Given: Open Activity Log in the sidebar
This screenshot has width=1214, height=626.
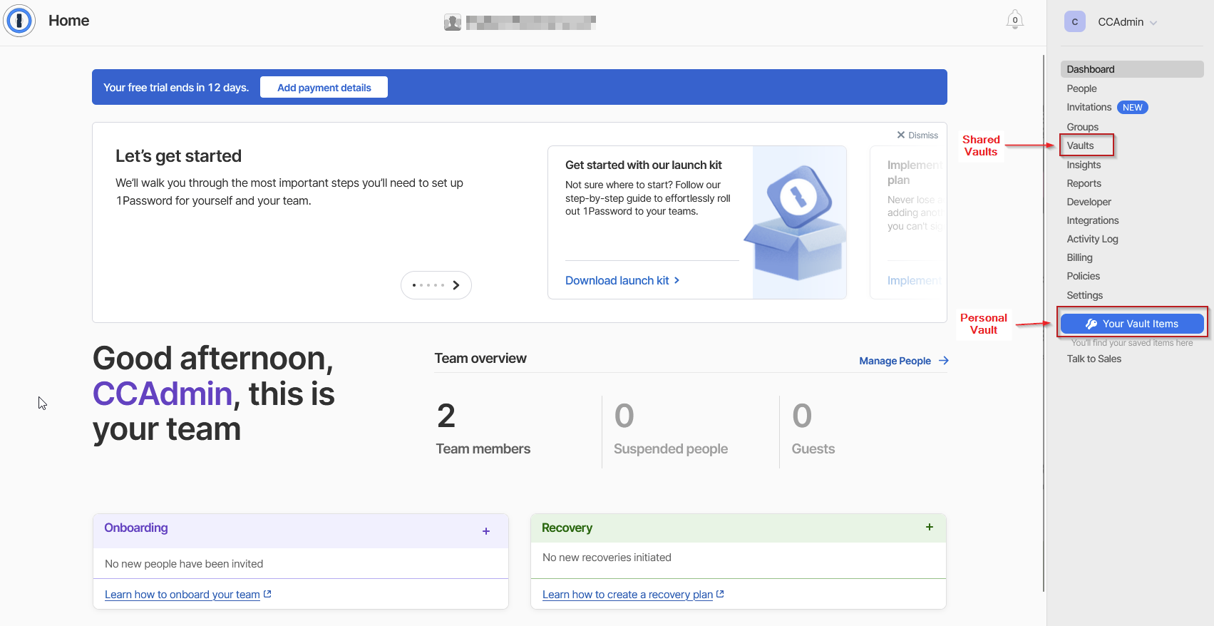Looking at the screenshot, I should click(x=1092, y=239).
